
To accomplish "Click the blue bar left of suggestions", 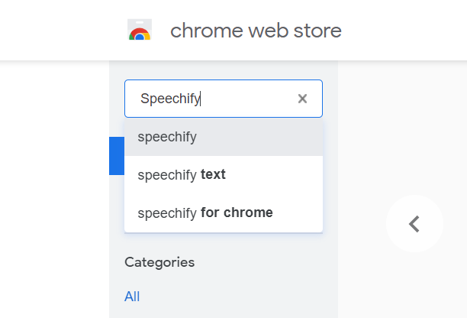I will [117, 156].
